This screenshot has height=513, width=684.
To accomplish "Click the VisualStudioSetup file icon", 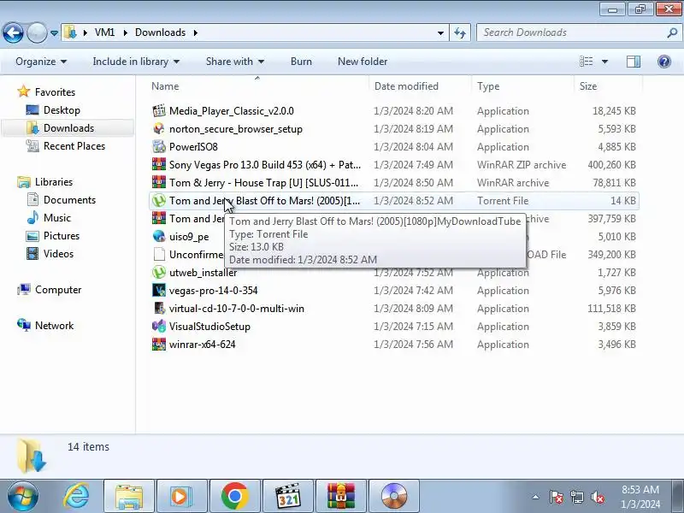I will [159, 327].
